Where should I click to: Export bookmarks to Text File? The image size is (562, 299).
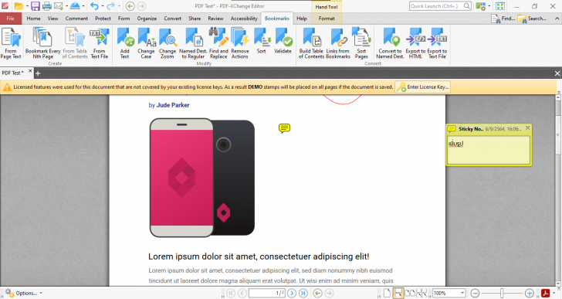pos(437,43)
